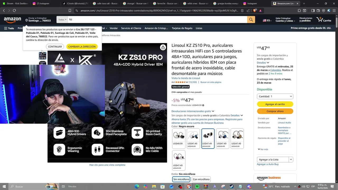Open the ES language selector
338x190 pixels.
(x=267, y=20)
